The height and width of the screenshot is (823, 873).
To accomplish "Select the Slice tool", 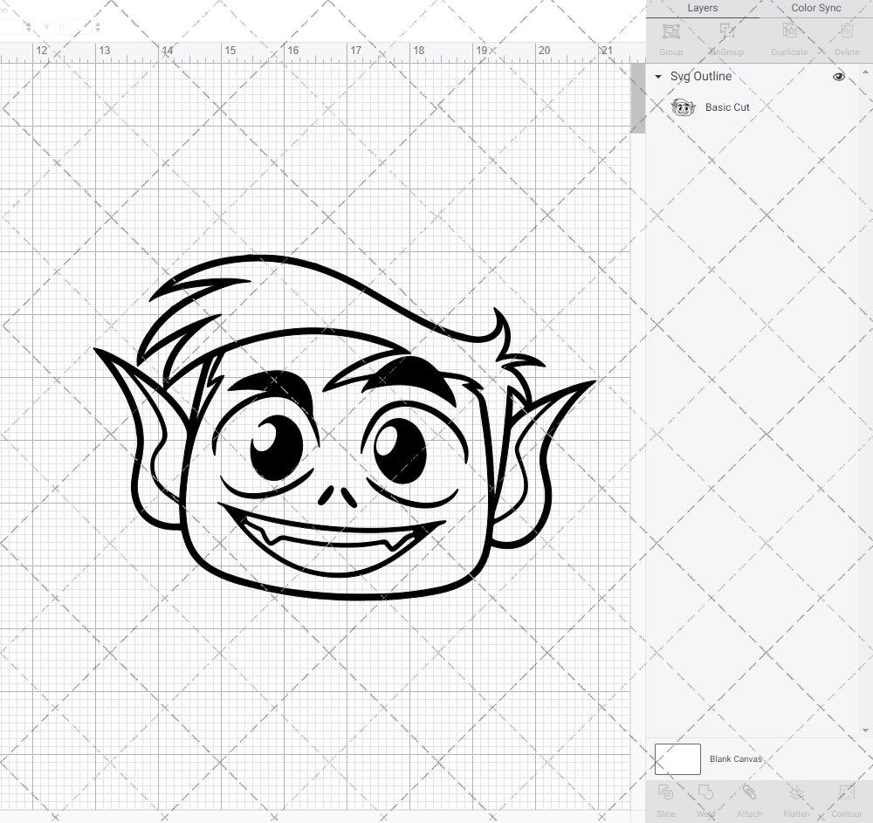I will 665,796.
